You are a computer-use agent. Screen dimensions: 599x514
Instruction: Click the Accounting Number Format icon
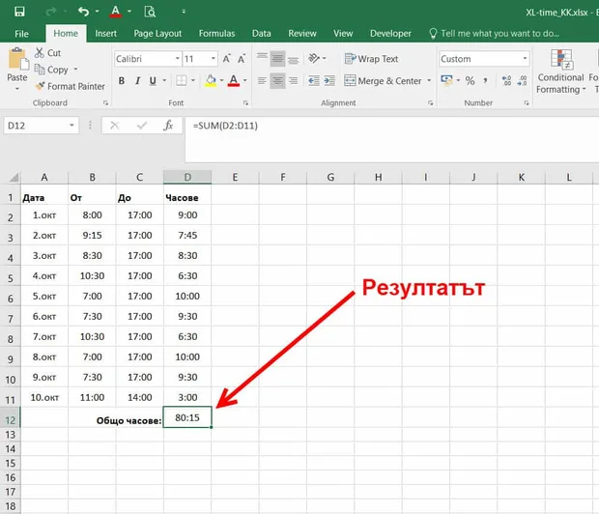[x=446, y=80]
